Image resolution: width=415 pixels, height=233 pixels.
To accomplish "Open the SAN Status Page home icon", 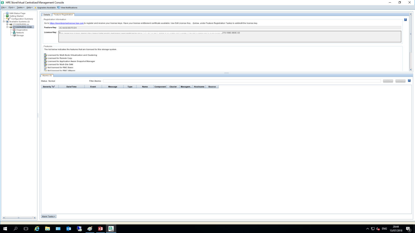I will pos(8,13).
